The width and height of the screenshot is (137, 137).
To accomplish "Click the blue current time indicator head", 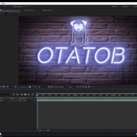I will click(37, 95).
